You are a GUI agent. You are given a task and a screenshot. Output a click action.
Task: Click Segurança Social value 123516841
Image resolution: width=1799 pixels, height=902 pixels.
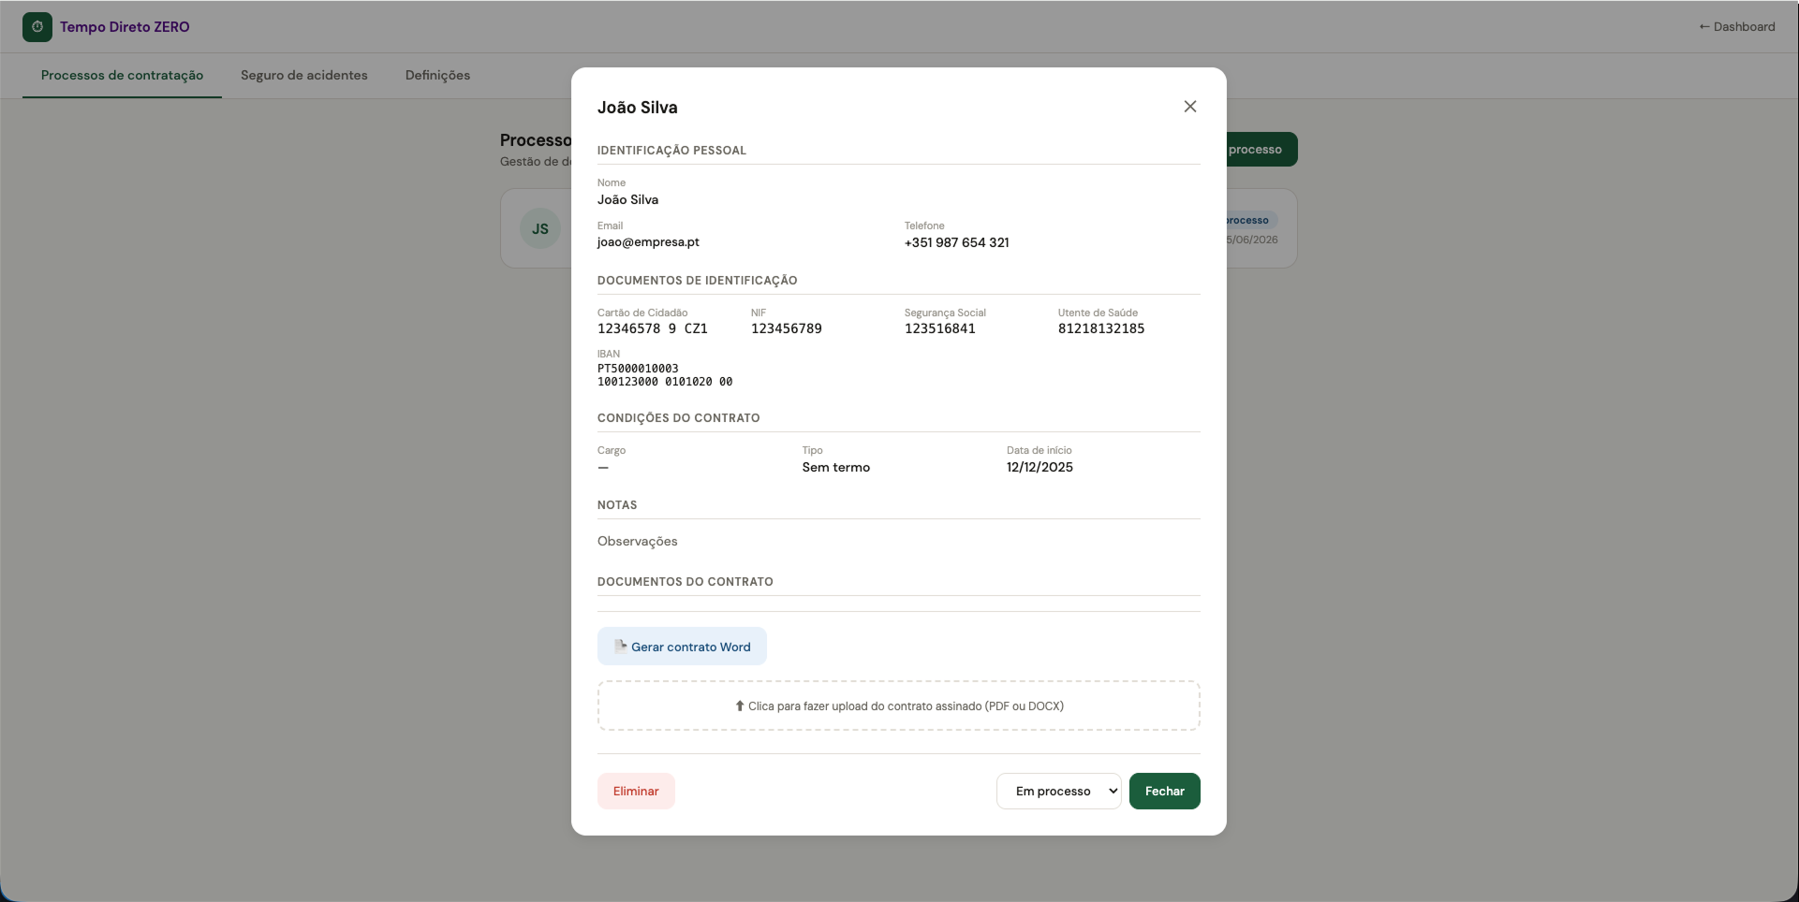click(940, 328)
